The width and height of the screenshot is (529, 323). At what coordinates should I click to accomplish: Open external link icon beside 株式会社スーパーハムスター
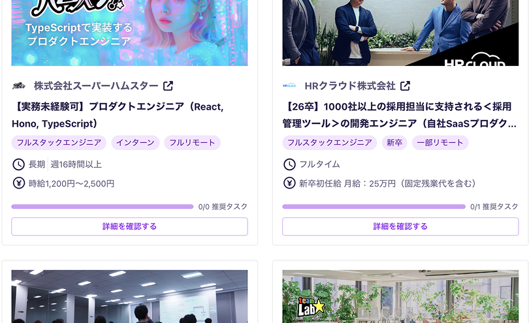click(x=168, y=86)
